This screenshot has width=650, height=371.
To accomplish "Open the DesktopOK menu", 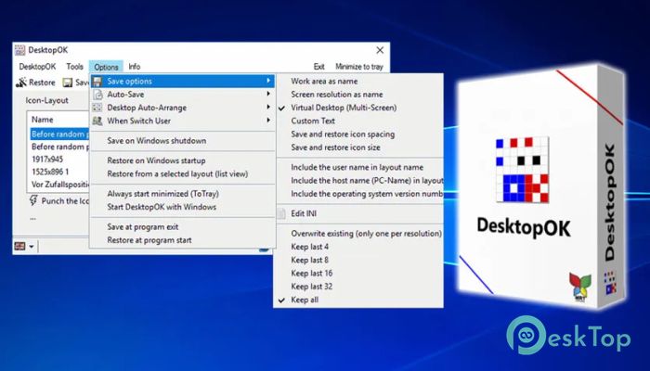I will click(37, 67).
